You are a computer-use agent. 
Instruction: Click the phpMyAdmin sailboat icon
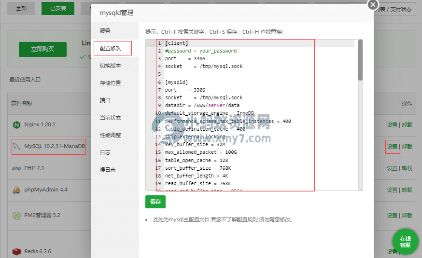pyautogui.click(x=16, y=190)
